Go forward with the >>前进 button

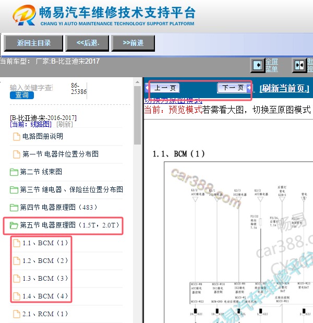point(133,43)
